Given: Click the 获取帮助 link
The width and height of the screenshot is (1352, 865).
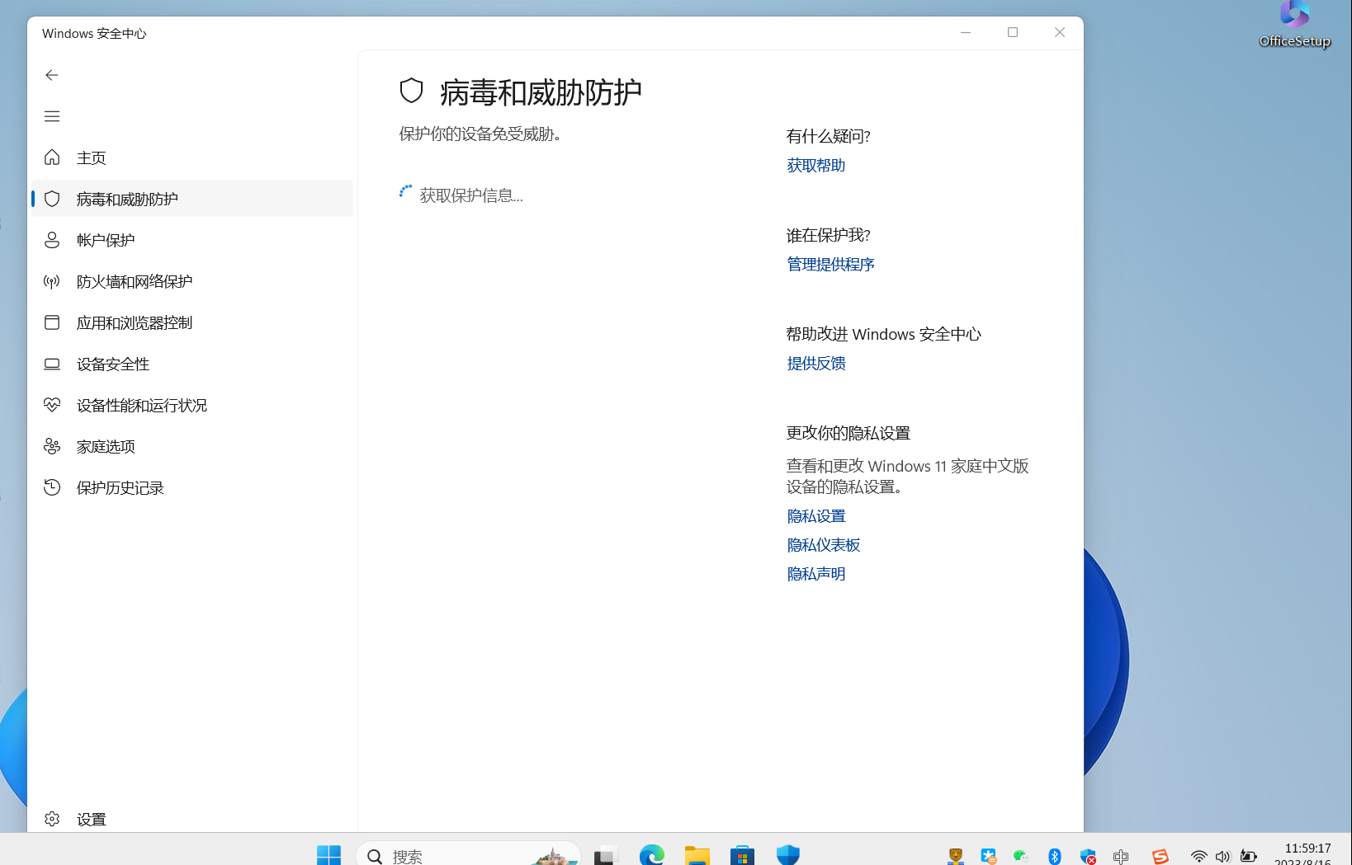Looking at the screenshot, I should coord(815,166).
